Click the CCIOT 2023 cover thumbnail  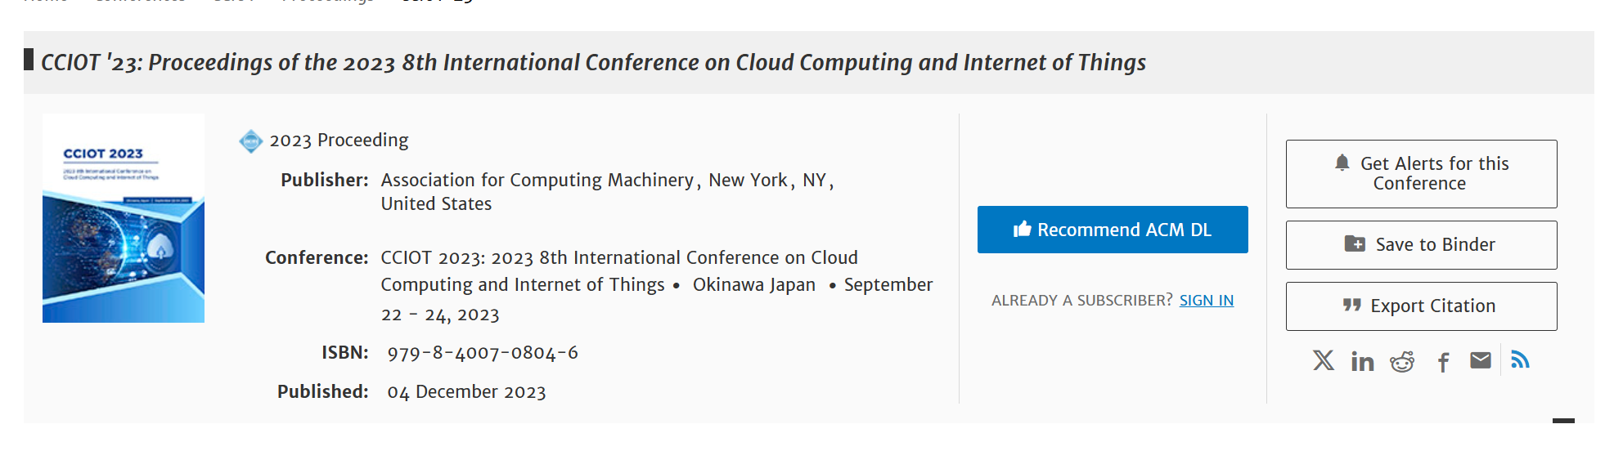click(124, 218)
